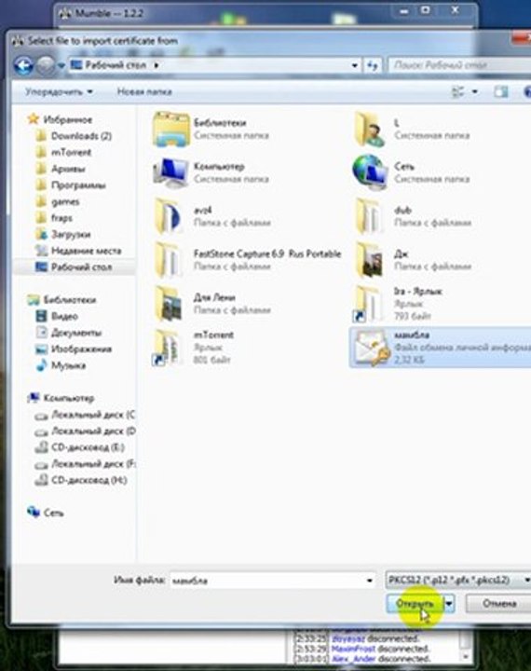Click the log scrollbar in the Mumble window

click(466, 644)
